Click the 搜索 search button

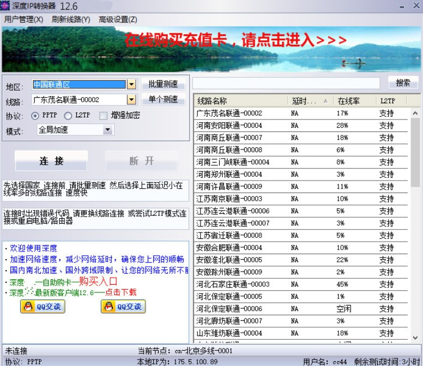coord(403,83)
